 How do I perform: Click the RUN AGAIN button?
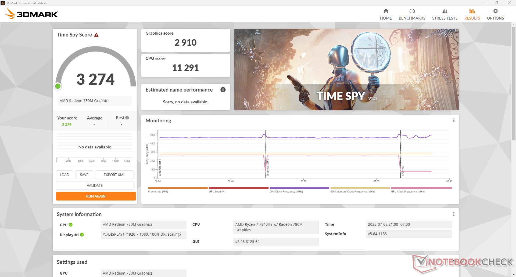click(96, 196)
